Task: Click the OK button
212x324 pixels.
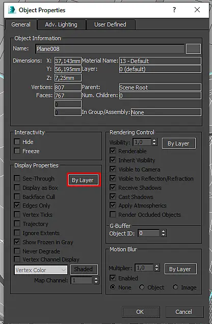Action: (141, 312)
